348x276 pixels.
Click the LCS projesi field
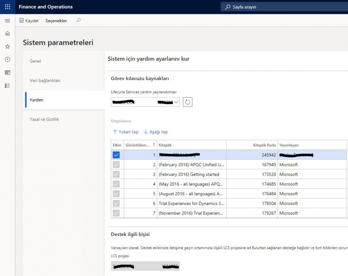point(145,266)
